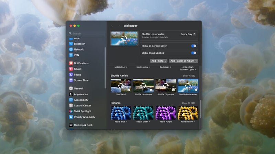275x154 pixels.
Task: Click North Africa aerial label
Action: coord(143,67)
